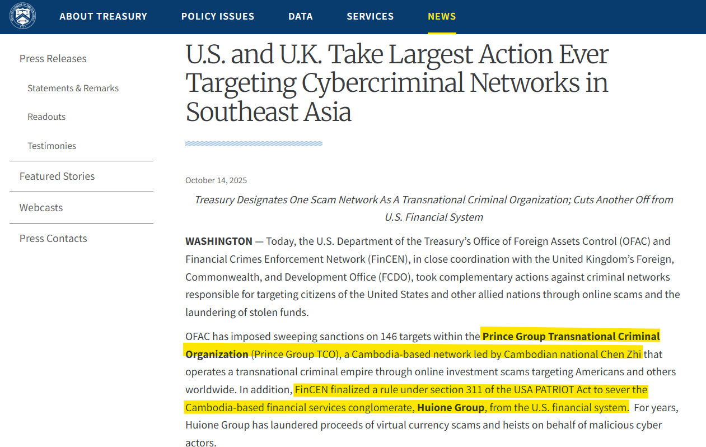
Task: Navigate to Testimonies in sidebar
Action: point(52,146)
